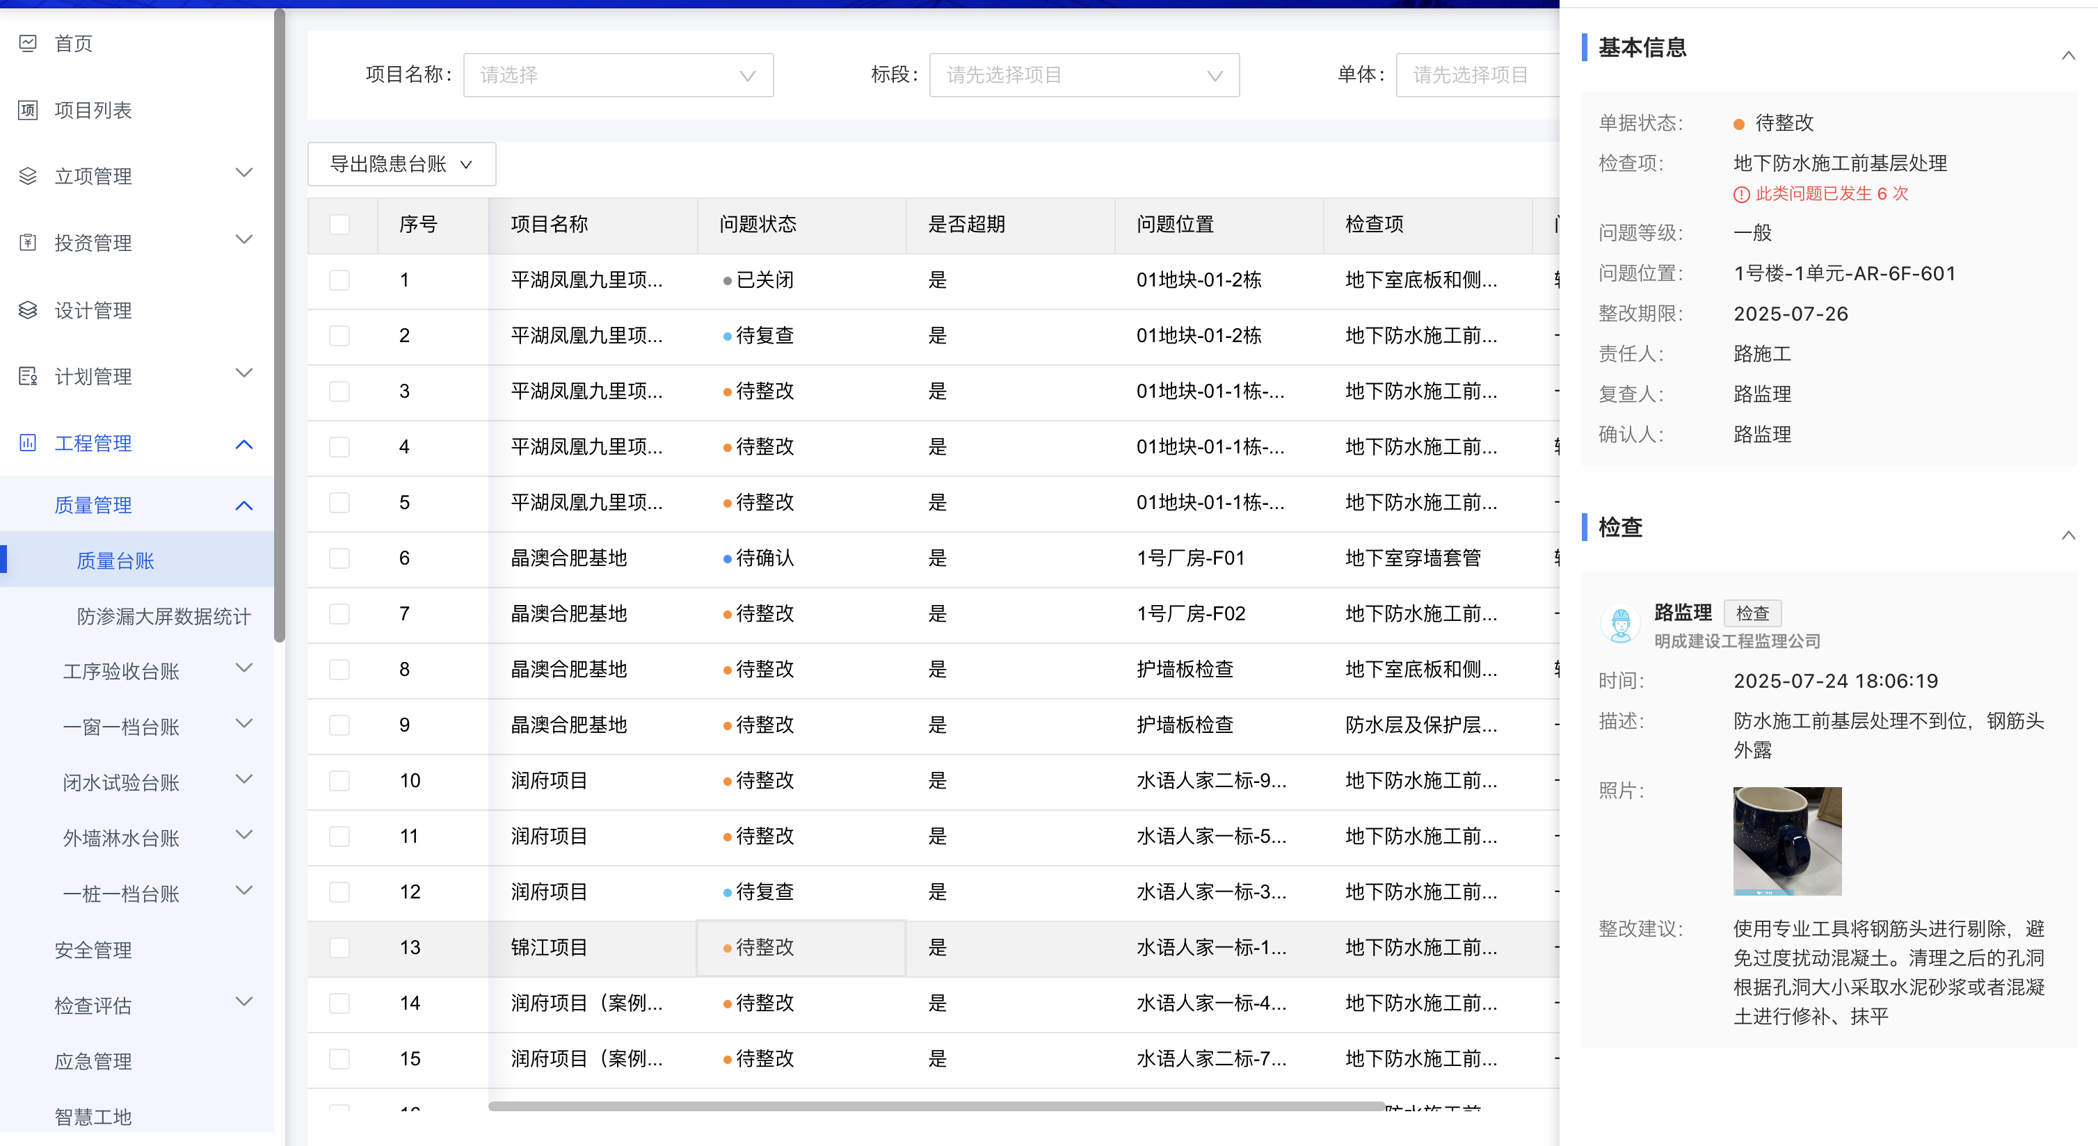Click the 计划管理 sidebar icon
The image size is (2098, 1146).
[28, 376]
